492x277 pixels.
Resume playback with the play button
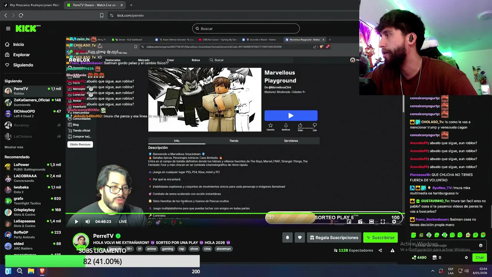(x=76, y=222)
